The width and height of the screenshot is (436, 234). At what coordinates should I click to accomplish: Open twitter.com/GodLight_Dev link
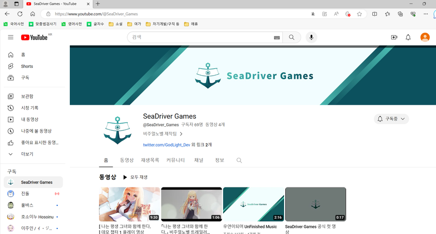(x=167, y=145)
